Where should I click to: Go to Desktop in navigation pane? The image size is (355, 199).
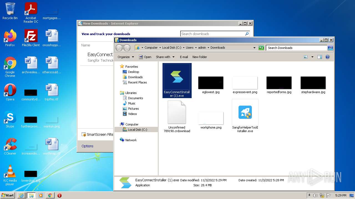(133, 72)
